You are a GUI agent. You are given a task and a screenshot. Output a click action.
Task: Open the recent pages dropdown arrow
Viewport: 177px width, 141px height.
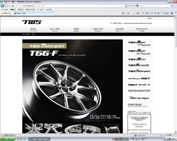pos(9,6)
